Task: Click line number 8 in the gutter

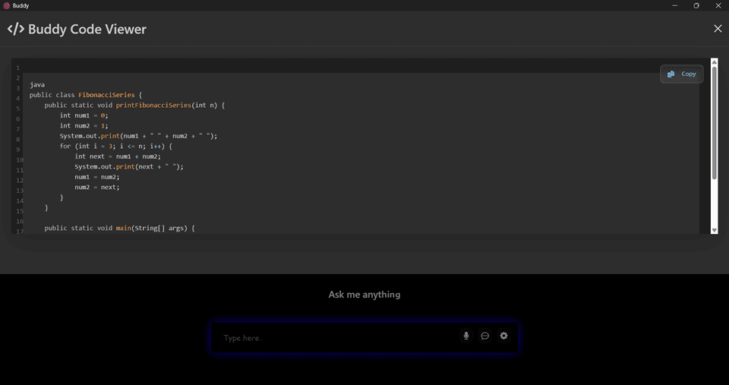Action: click(17, 139)
